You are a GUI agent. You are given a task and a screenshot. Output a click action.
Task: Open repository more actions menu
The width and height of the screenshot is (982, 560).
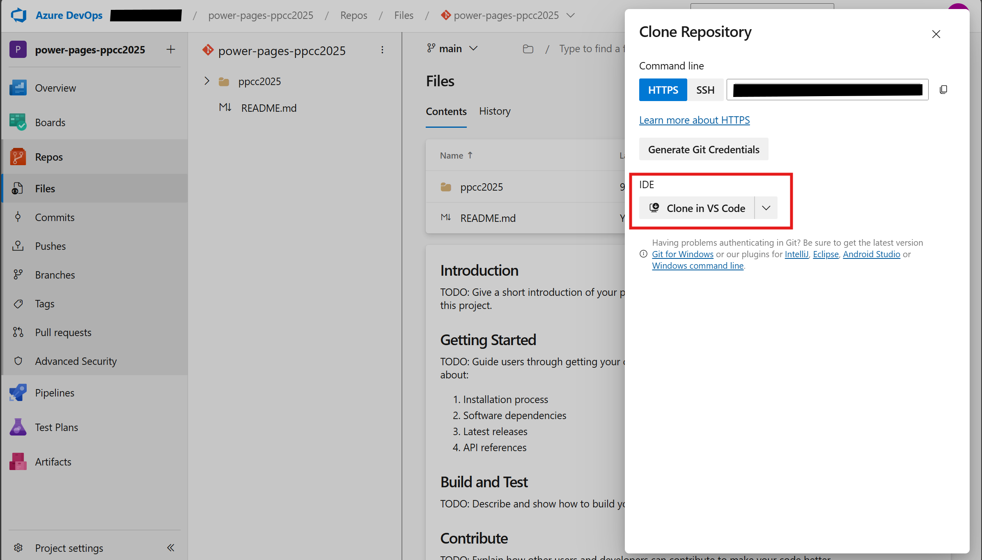(382, 50)
